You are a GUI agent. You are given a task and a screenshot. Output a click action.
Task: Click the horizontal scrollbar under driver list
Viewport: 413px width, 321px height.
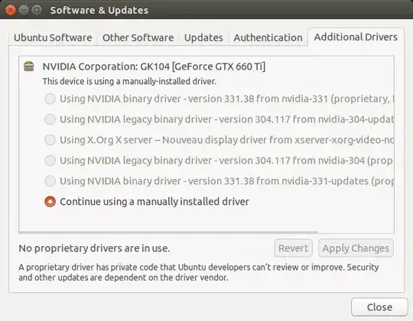click(168, 232)
